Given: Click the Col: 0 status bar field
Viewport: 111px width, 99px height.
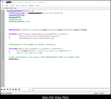Looking at the screenshot, I should 102,93.
